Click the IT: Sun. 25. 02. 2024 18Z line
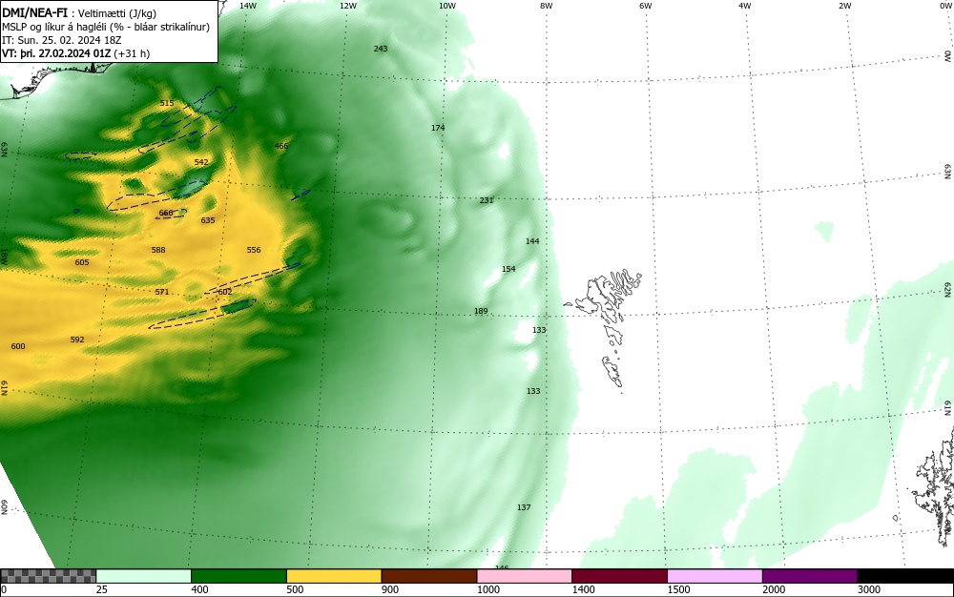 click(x=62, y=40)
